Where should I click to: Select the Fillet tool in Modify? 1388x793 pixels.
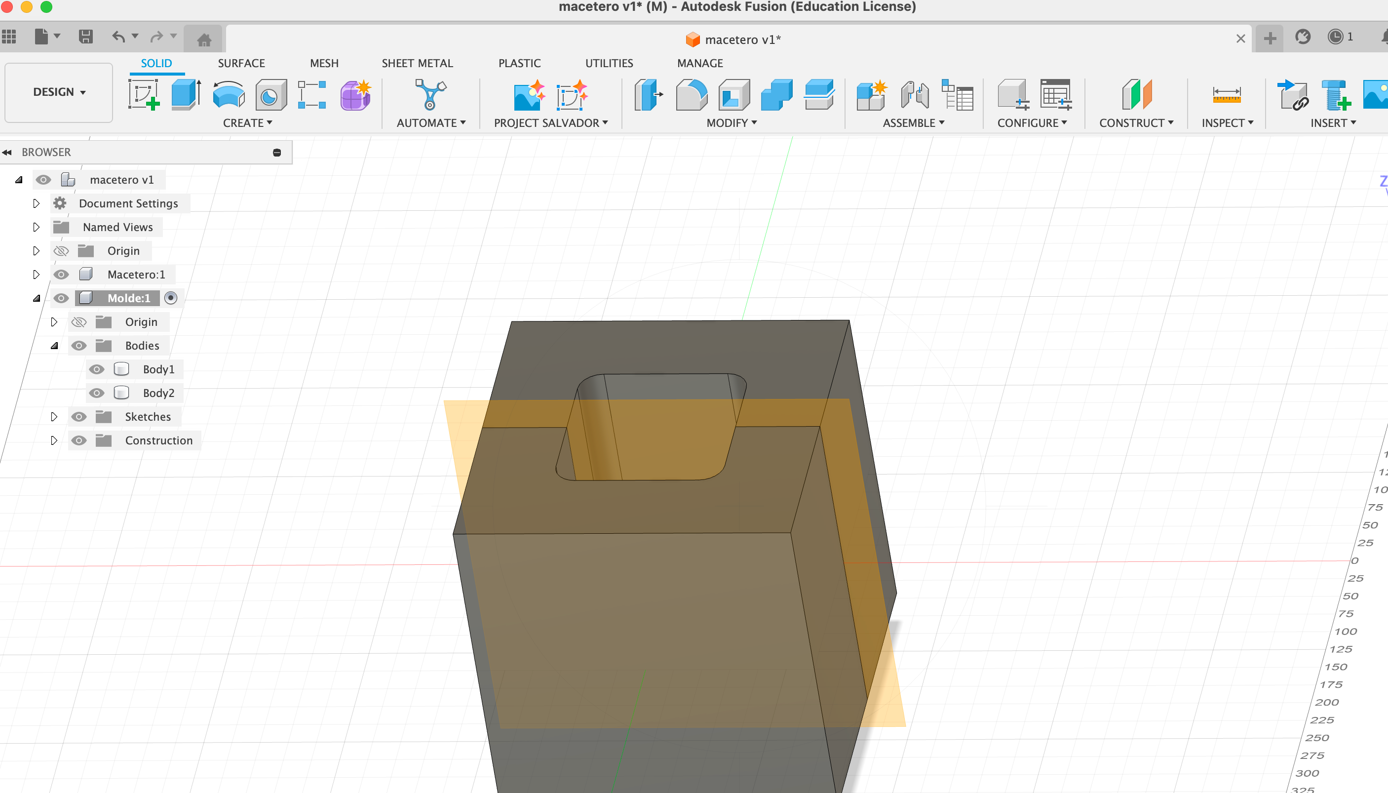[x=692, y=95]
